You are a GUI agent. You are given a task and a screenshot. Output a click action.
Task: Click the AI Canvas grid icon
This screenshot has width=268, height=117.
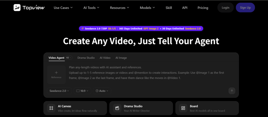coord(51,108)
